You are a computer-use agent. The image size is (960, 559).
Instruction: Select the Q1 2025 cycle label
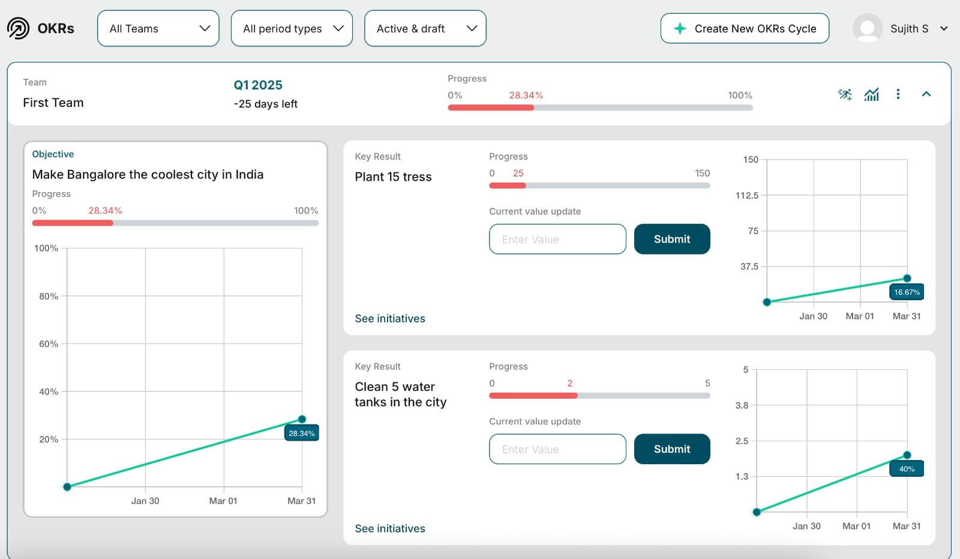258,85
